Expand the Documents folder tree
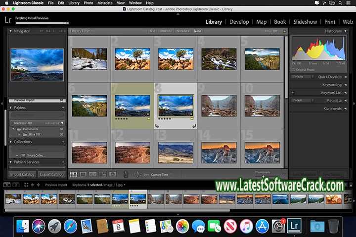The height and width of the screenshot is (237, 356). tap(13, 129)
